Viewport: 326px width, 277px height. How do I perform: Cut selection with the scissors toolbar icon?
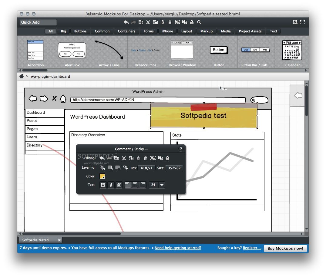(148, 22)
